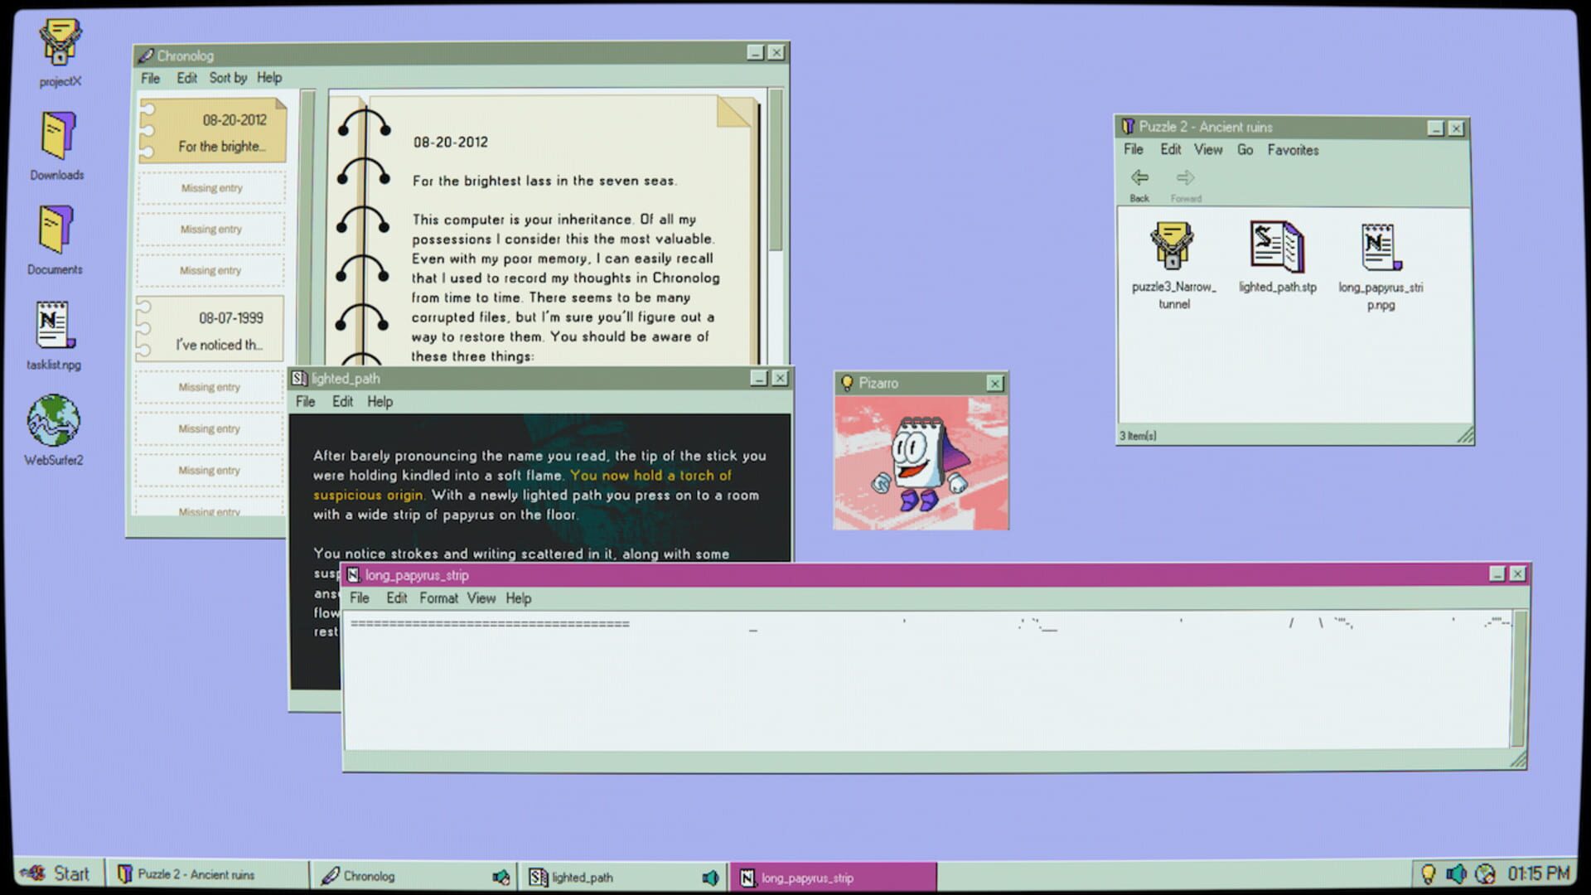1591x895 pixels.
Task: Open puzzle3_Narrow_tunnel locked file
Action: [1172, 249]
